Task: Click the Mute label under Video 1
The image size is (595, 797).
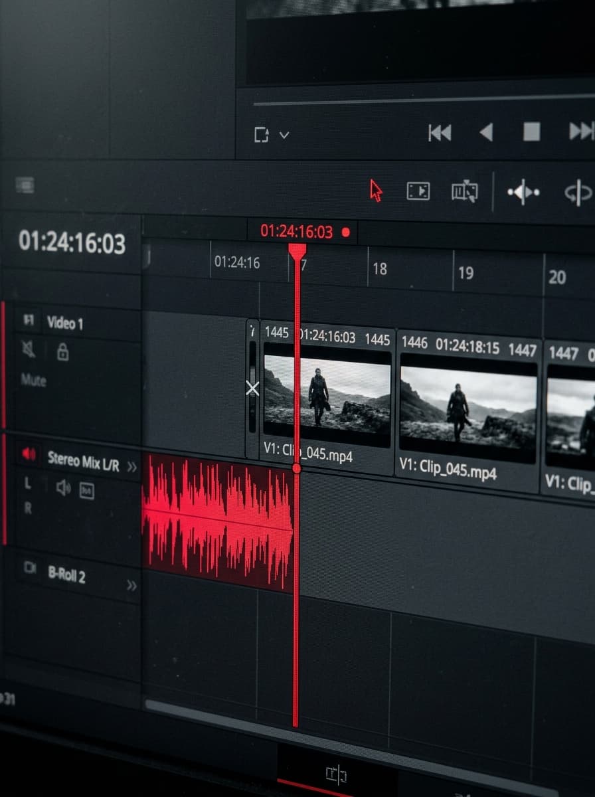Action: tap(33, 380)
